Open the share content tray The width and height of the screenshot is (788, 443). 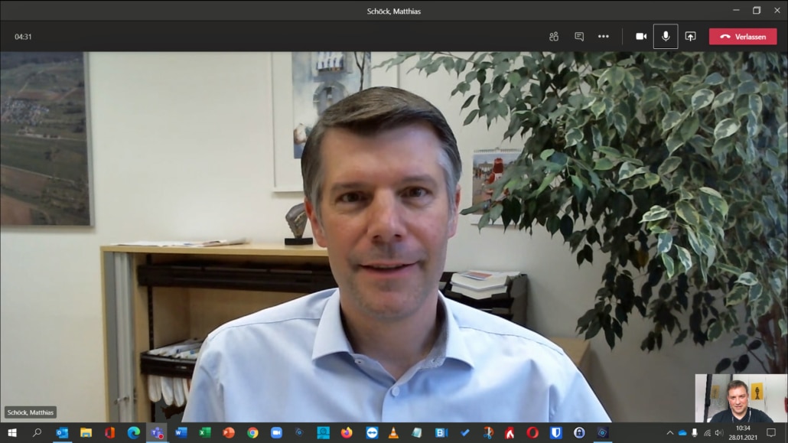pos(690,36)
